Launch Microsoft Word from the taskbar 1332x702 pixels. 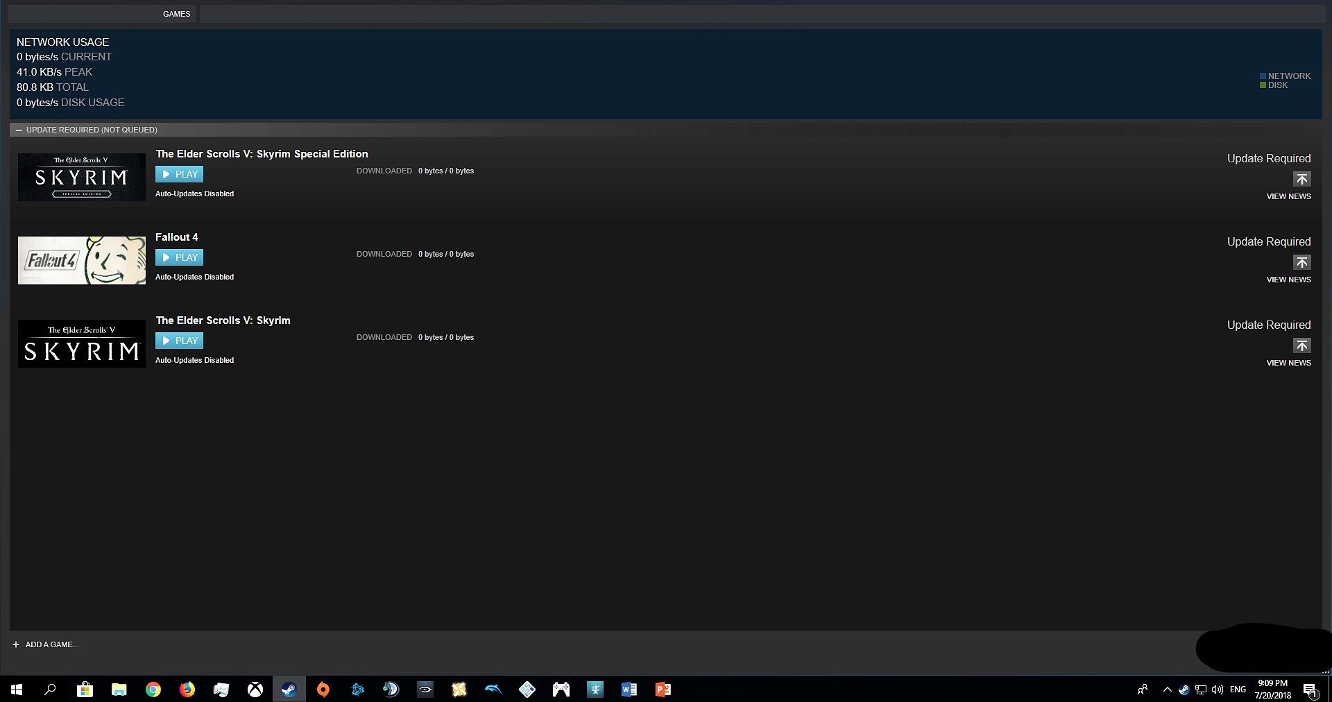(629, 690)
